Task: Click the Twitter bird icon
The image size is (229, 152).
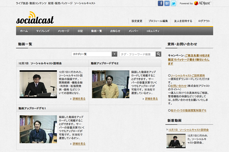Action: [x=173, y=3]
